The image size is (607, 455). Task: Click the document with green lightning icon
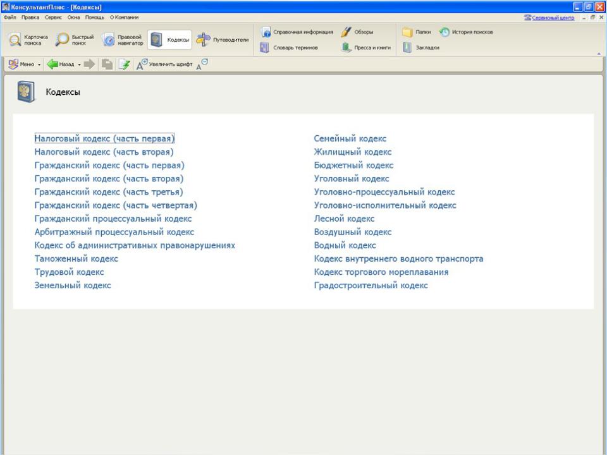click(x=124, y=64)
